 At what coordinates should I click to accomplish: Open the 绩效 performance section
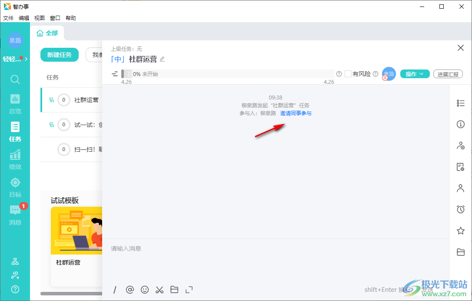[15, 160]
